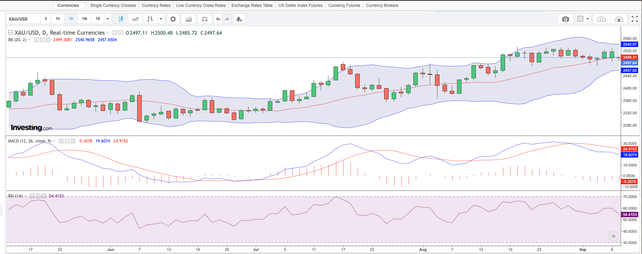Undo the last chart action
Viewport: 642px width, 254px height.
tap(218, 19)
